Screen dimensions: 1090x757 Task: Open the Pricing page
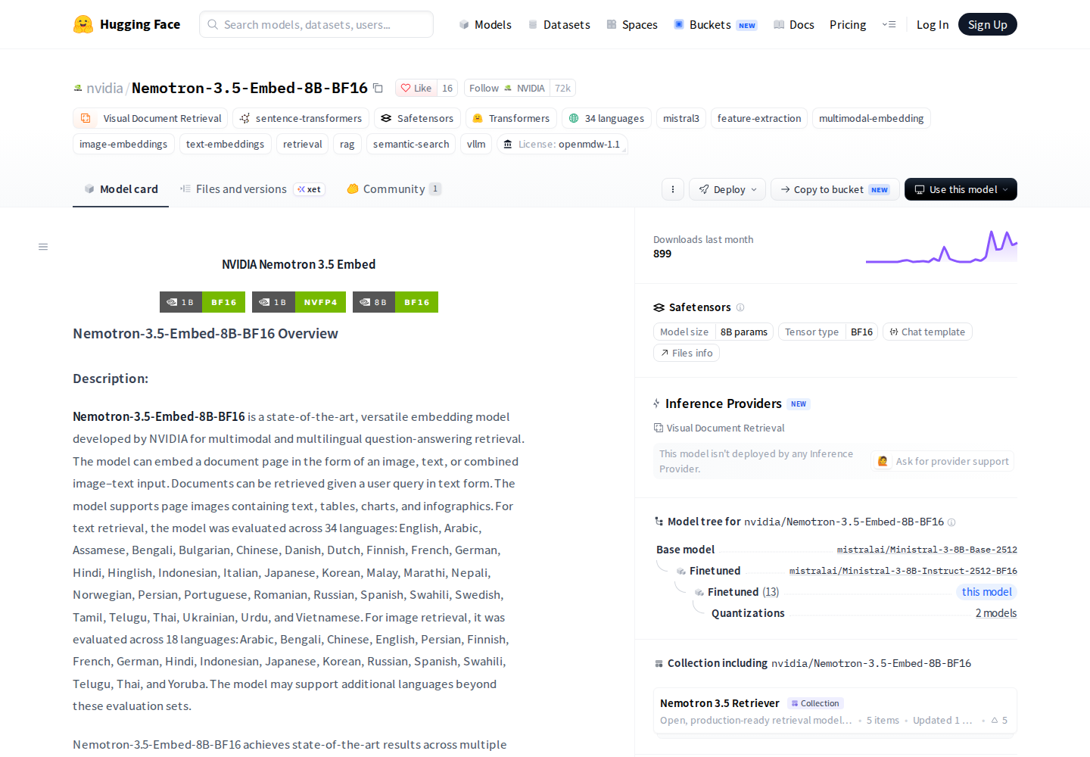(848, 25)
